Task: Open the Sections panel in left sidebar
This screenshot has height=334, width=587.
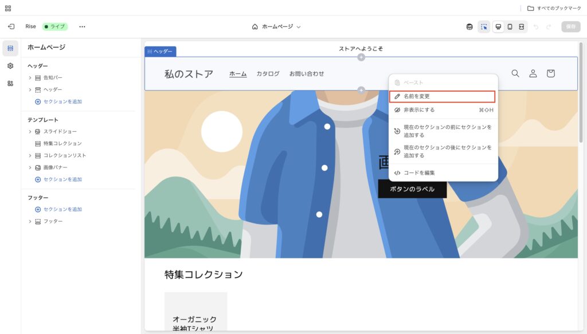Action: coord(10,48)
